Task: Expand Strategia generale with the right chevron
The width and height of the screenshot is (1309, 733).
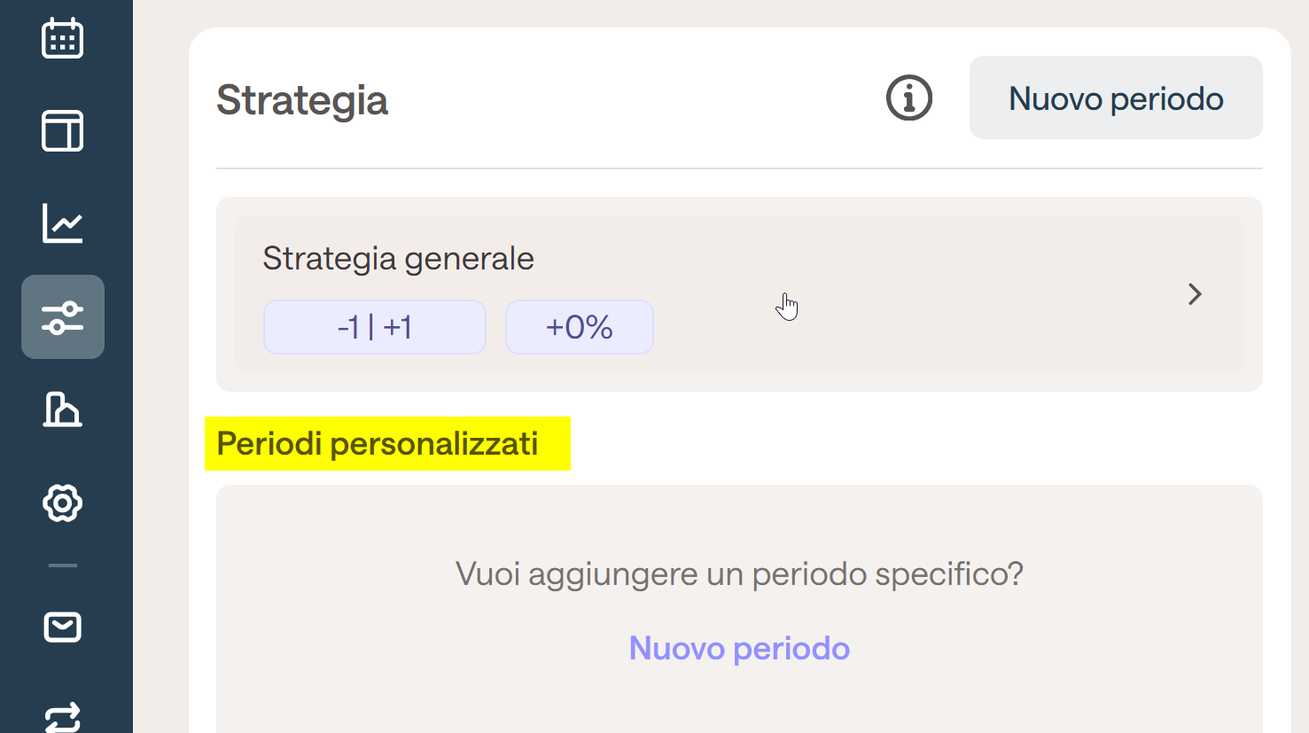Action: 1195,294
